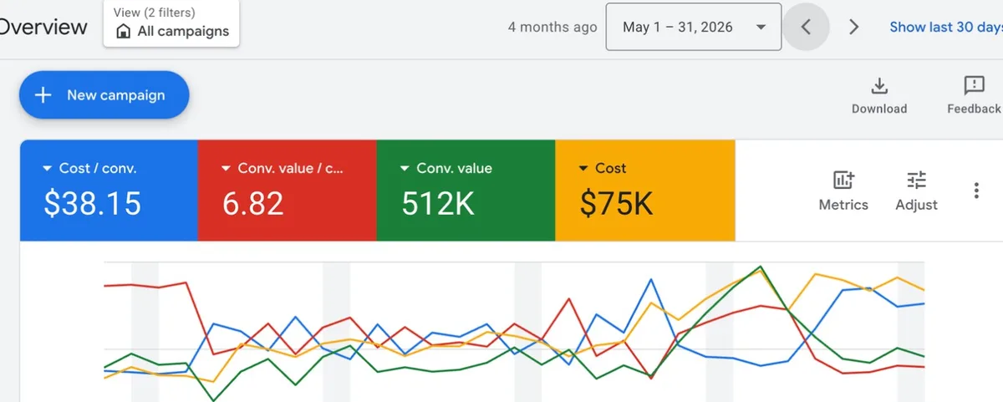Expand the Cost metric dropdown
1003x402 pixels.
(x=583, y=169)
